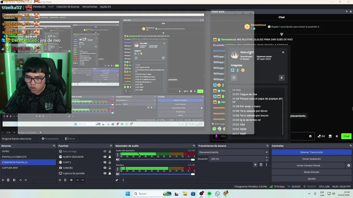Toggle lock on CHAT 2 source

click(110, 162)
